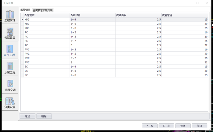Open the 通风空调 sidebar icon
The height and width of the screenshot is (132, 213).
10,85
